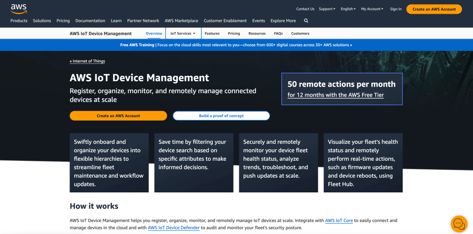Click the AWS logo
The image size is (473, 234).
click(19, 9)
